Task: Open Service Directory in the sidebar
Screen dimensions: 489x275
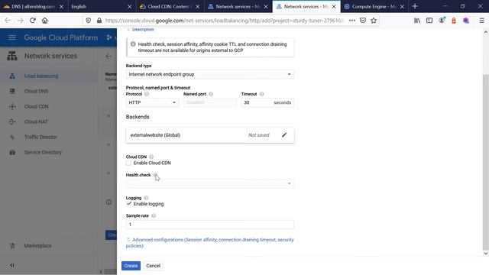Action: [43, 153]
